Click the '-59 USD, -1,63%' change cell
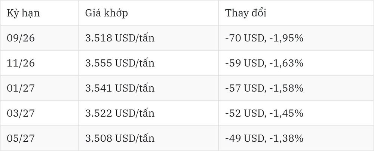The height and width of the screenshot is (151, 374). 296,63
